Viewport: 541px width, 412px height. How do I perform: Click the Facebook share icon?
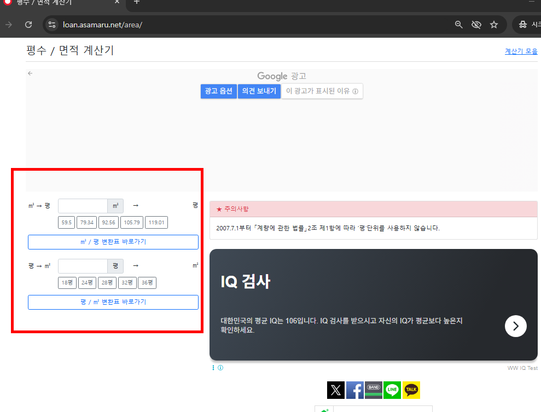(x=354, y=390)
